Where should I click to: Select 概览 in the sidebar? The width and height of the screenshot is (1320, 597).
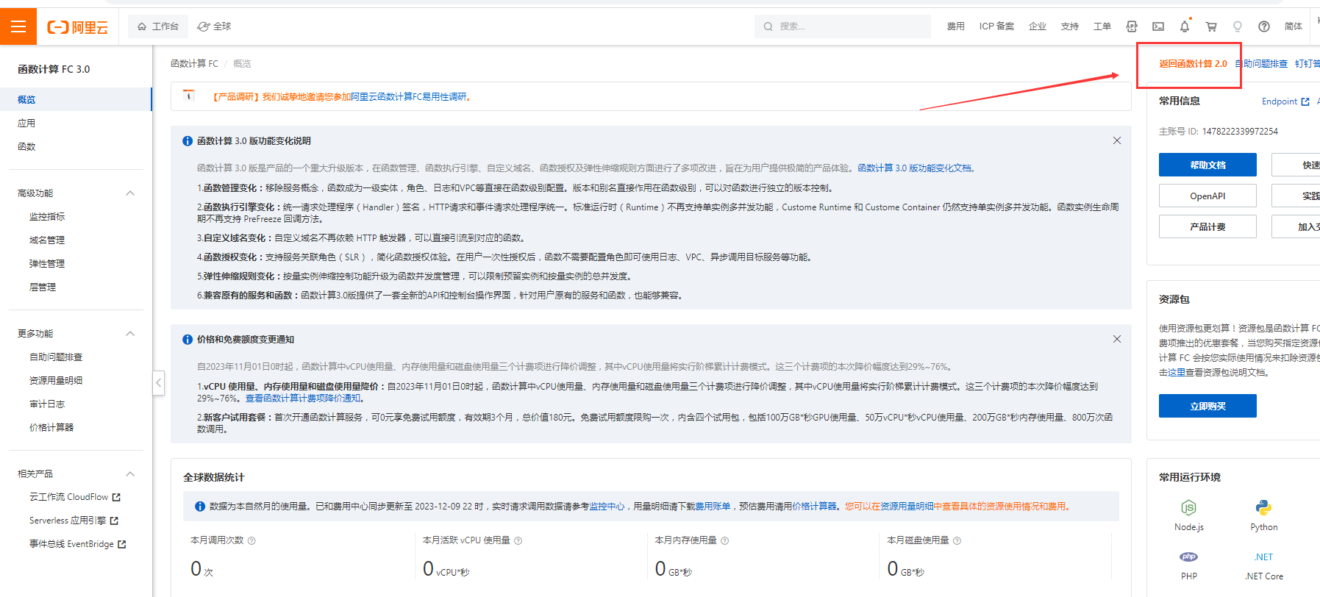(76, 99)
